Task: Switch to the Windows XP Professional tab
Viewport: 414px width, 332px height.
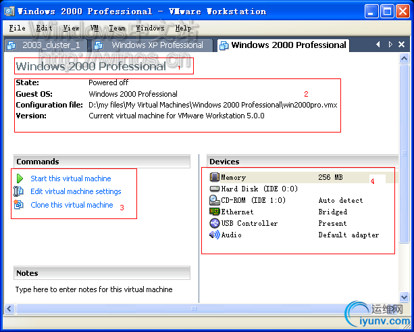Action: pos(153,45)
